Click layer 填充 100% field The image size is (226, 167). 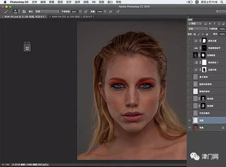coord(222,34)
